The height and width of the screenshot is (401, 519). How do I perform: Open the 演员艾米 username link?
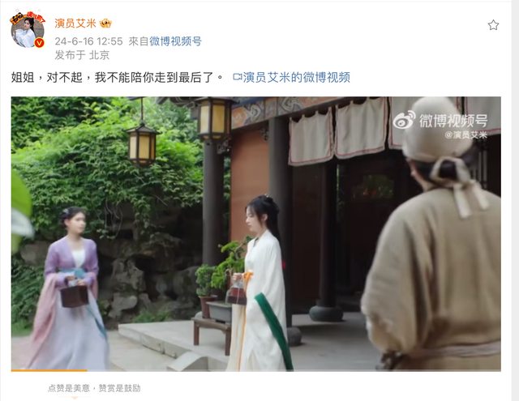pyautogui.click(x=75, y=23)
